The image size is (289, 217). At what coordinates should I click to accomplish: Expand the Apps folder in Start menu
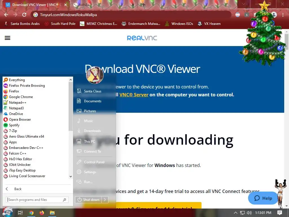pyautogui.click(x=10, y=142)
